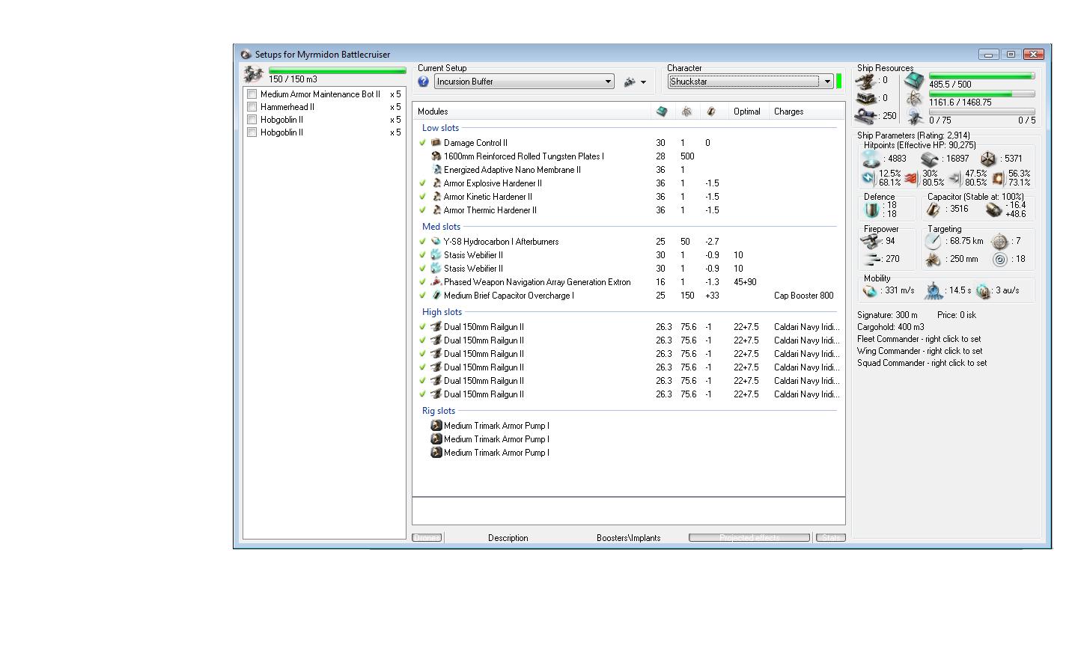The width and height of the screenshot is (1078, 651).
Task: Click the align time icon beside 14.5 s
Action: pos(934,290)
